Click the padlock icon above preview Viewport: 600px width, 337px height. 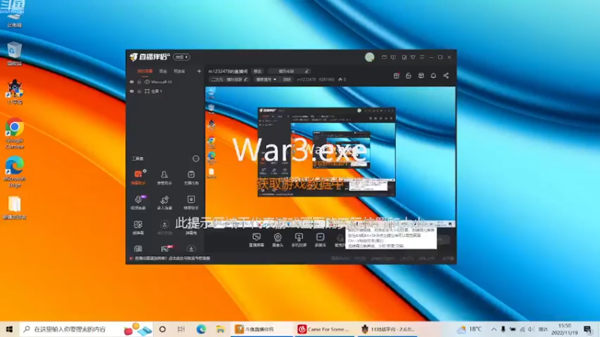pyautogui.click(x=409, y=76)
